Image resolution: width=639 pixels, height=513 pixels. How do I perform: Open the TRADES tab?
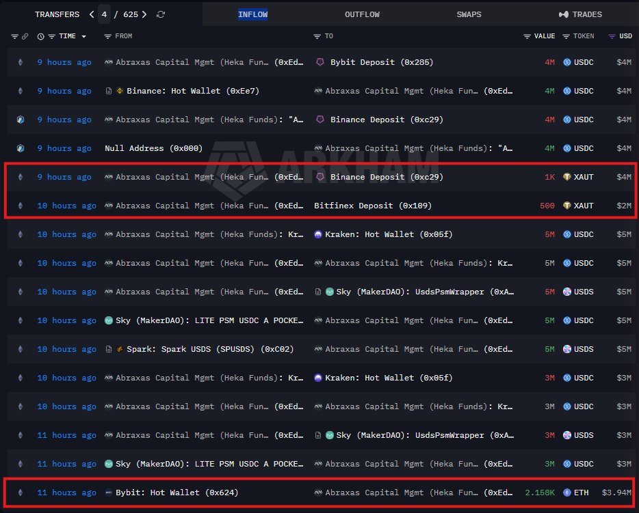[580, 14]
